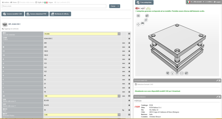Select the USX value 92.435
Image resolution: width=222 pixels, height=119 pixels.
pos(46,100)
